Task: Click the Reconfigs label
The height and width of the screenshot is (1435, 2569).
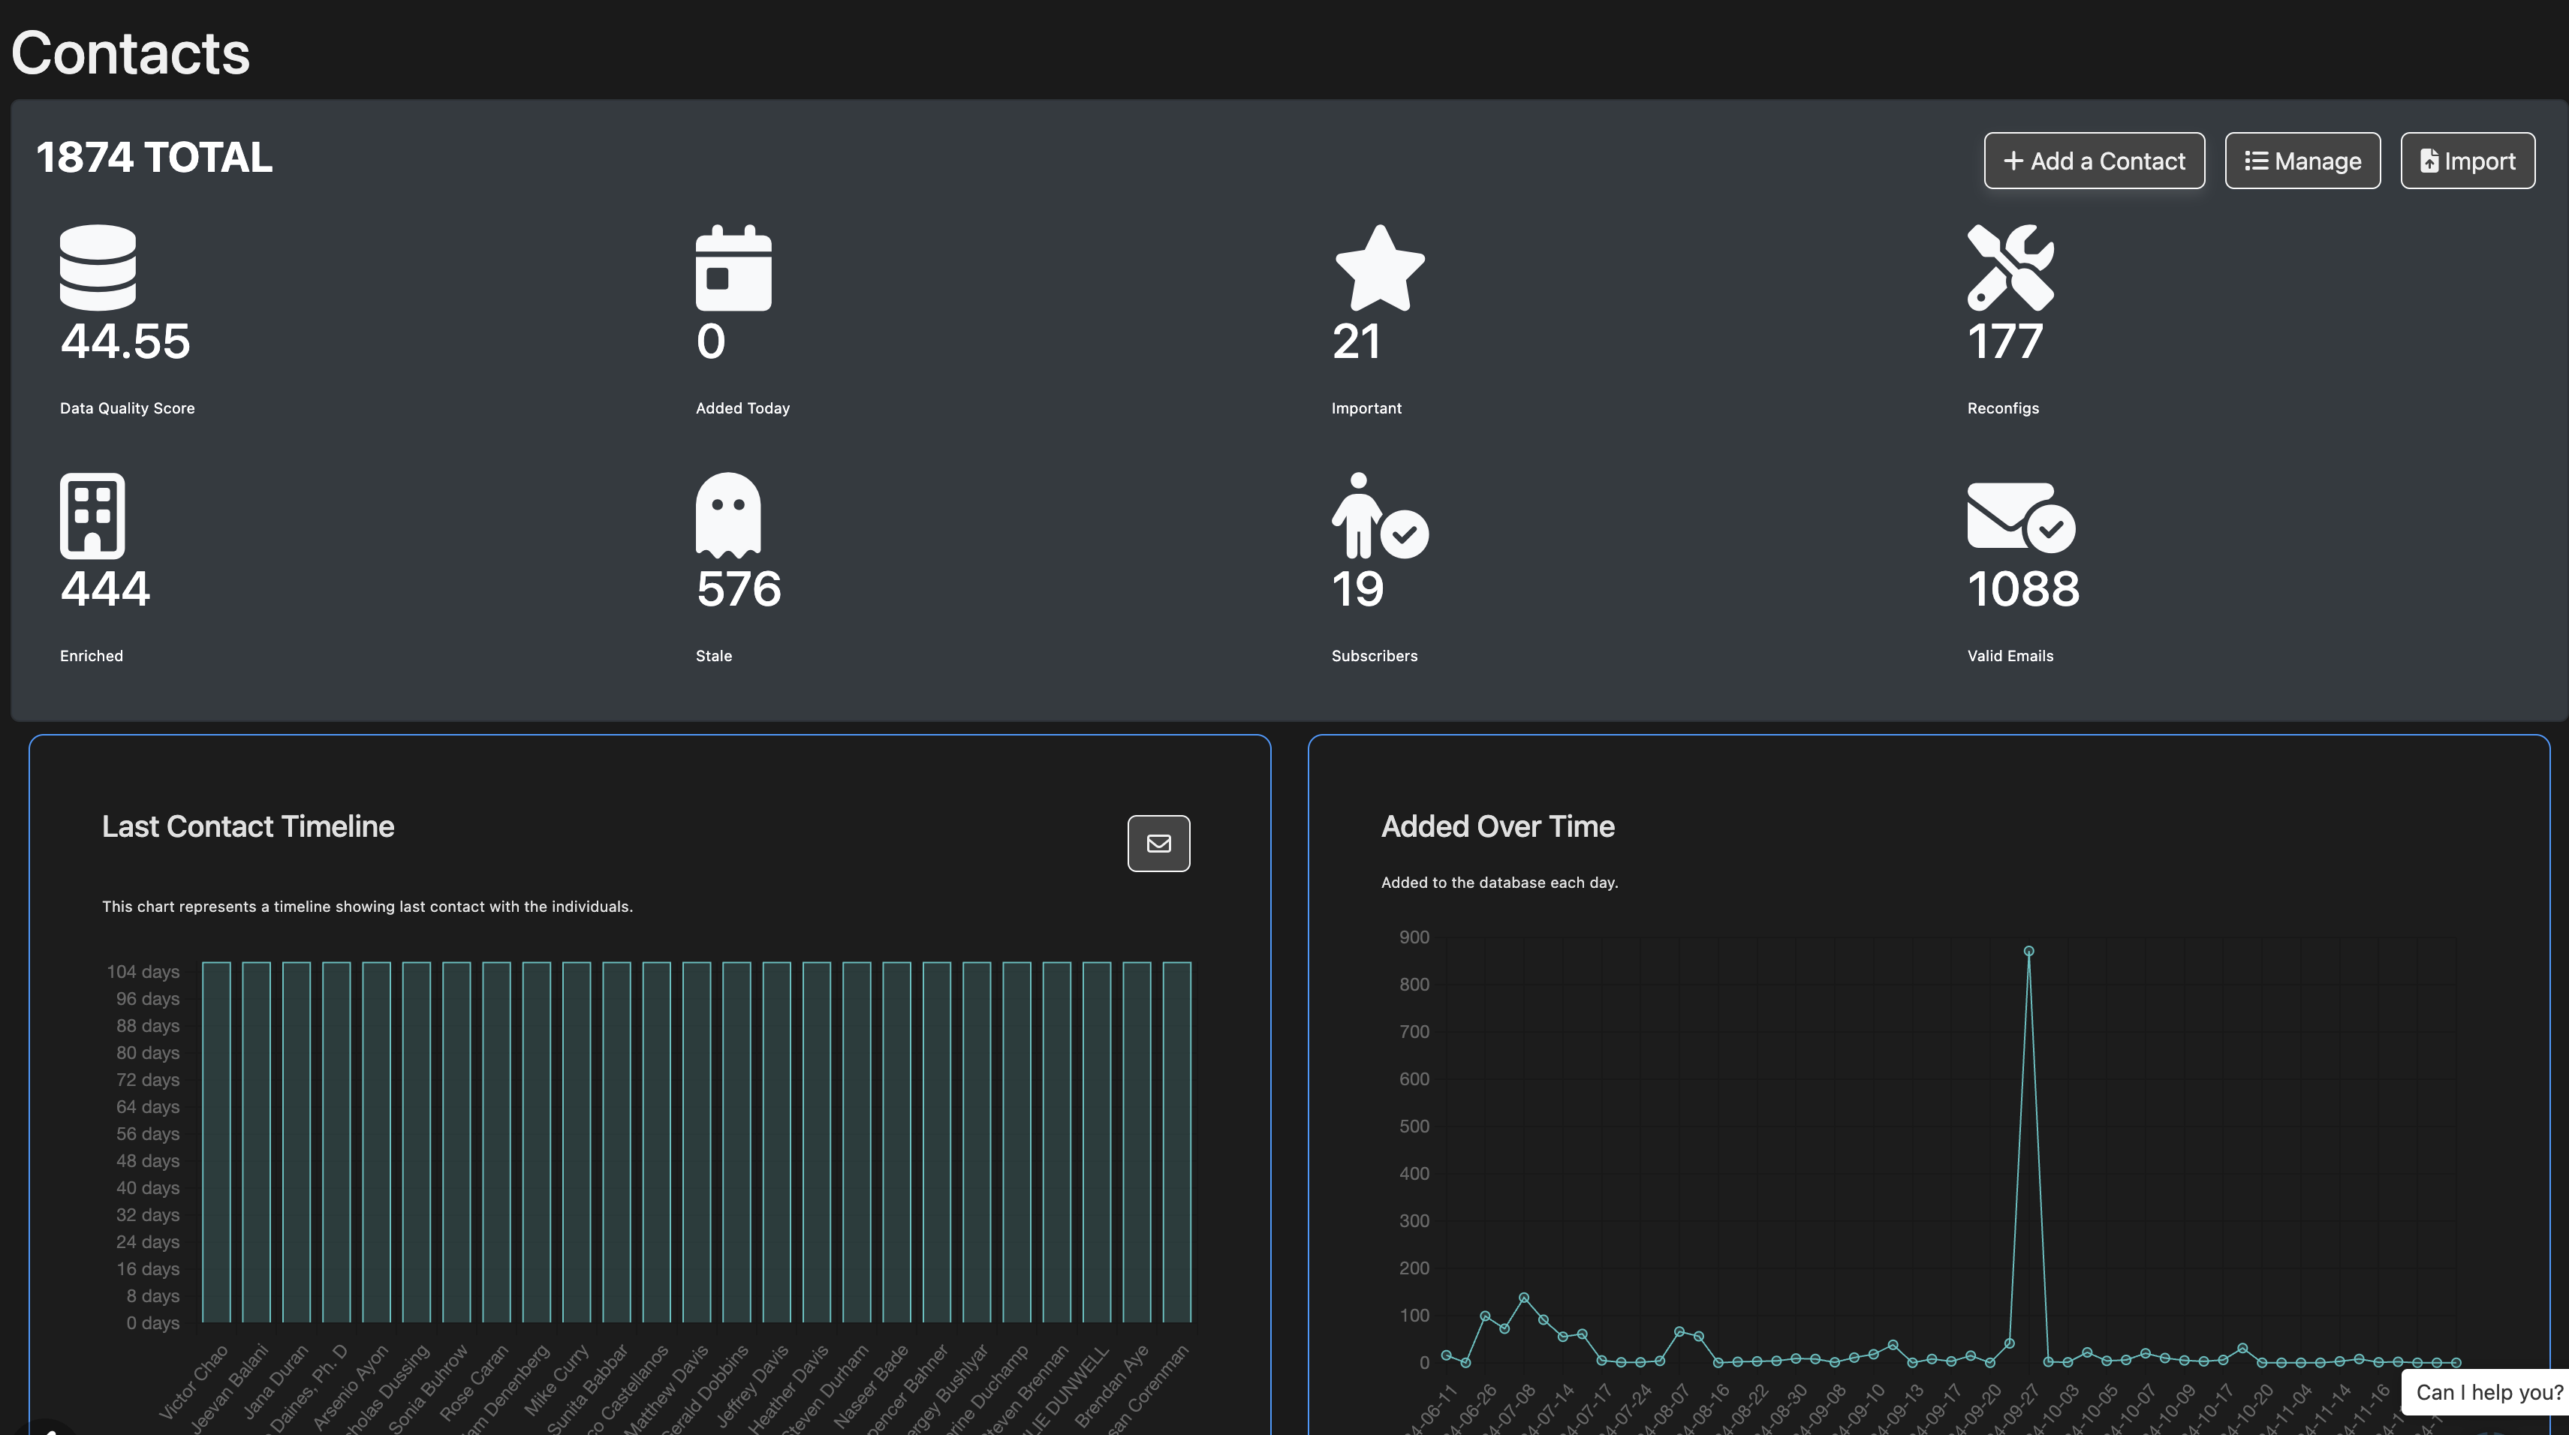Action: pyautogui.click(x=2002, y=408)
